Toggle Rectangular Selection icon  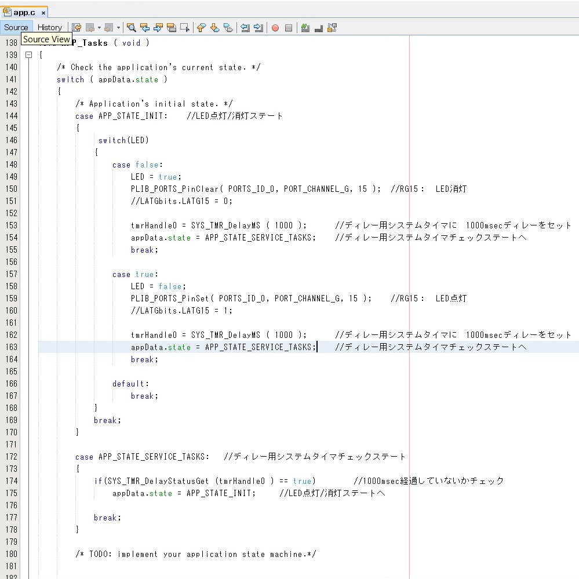pyautogui.click(x=185, y=28)
